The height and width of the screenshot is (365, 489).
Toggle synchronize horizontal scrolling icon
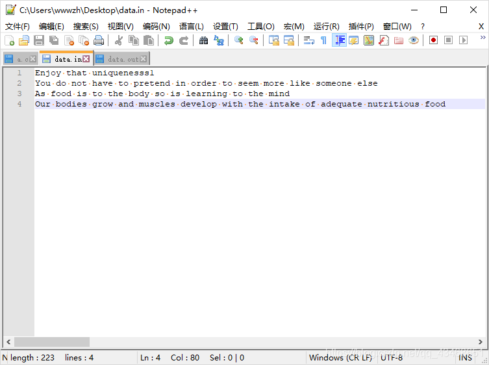(x=289, y=40)
